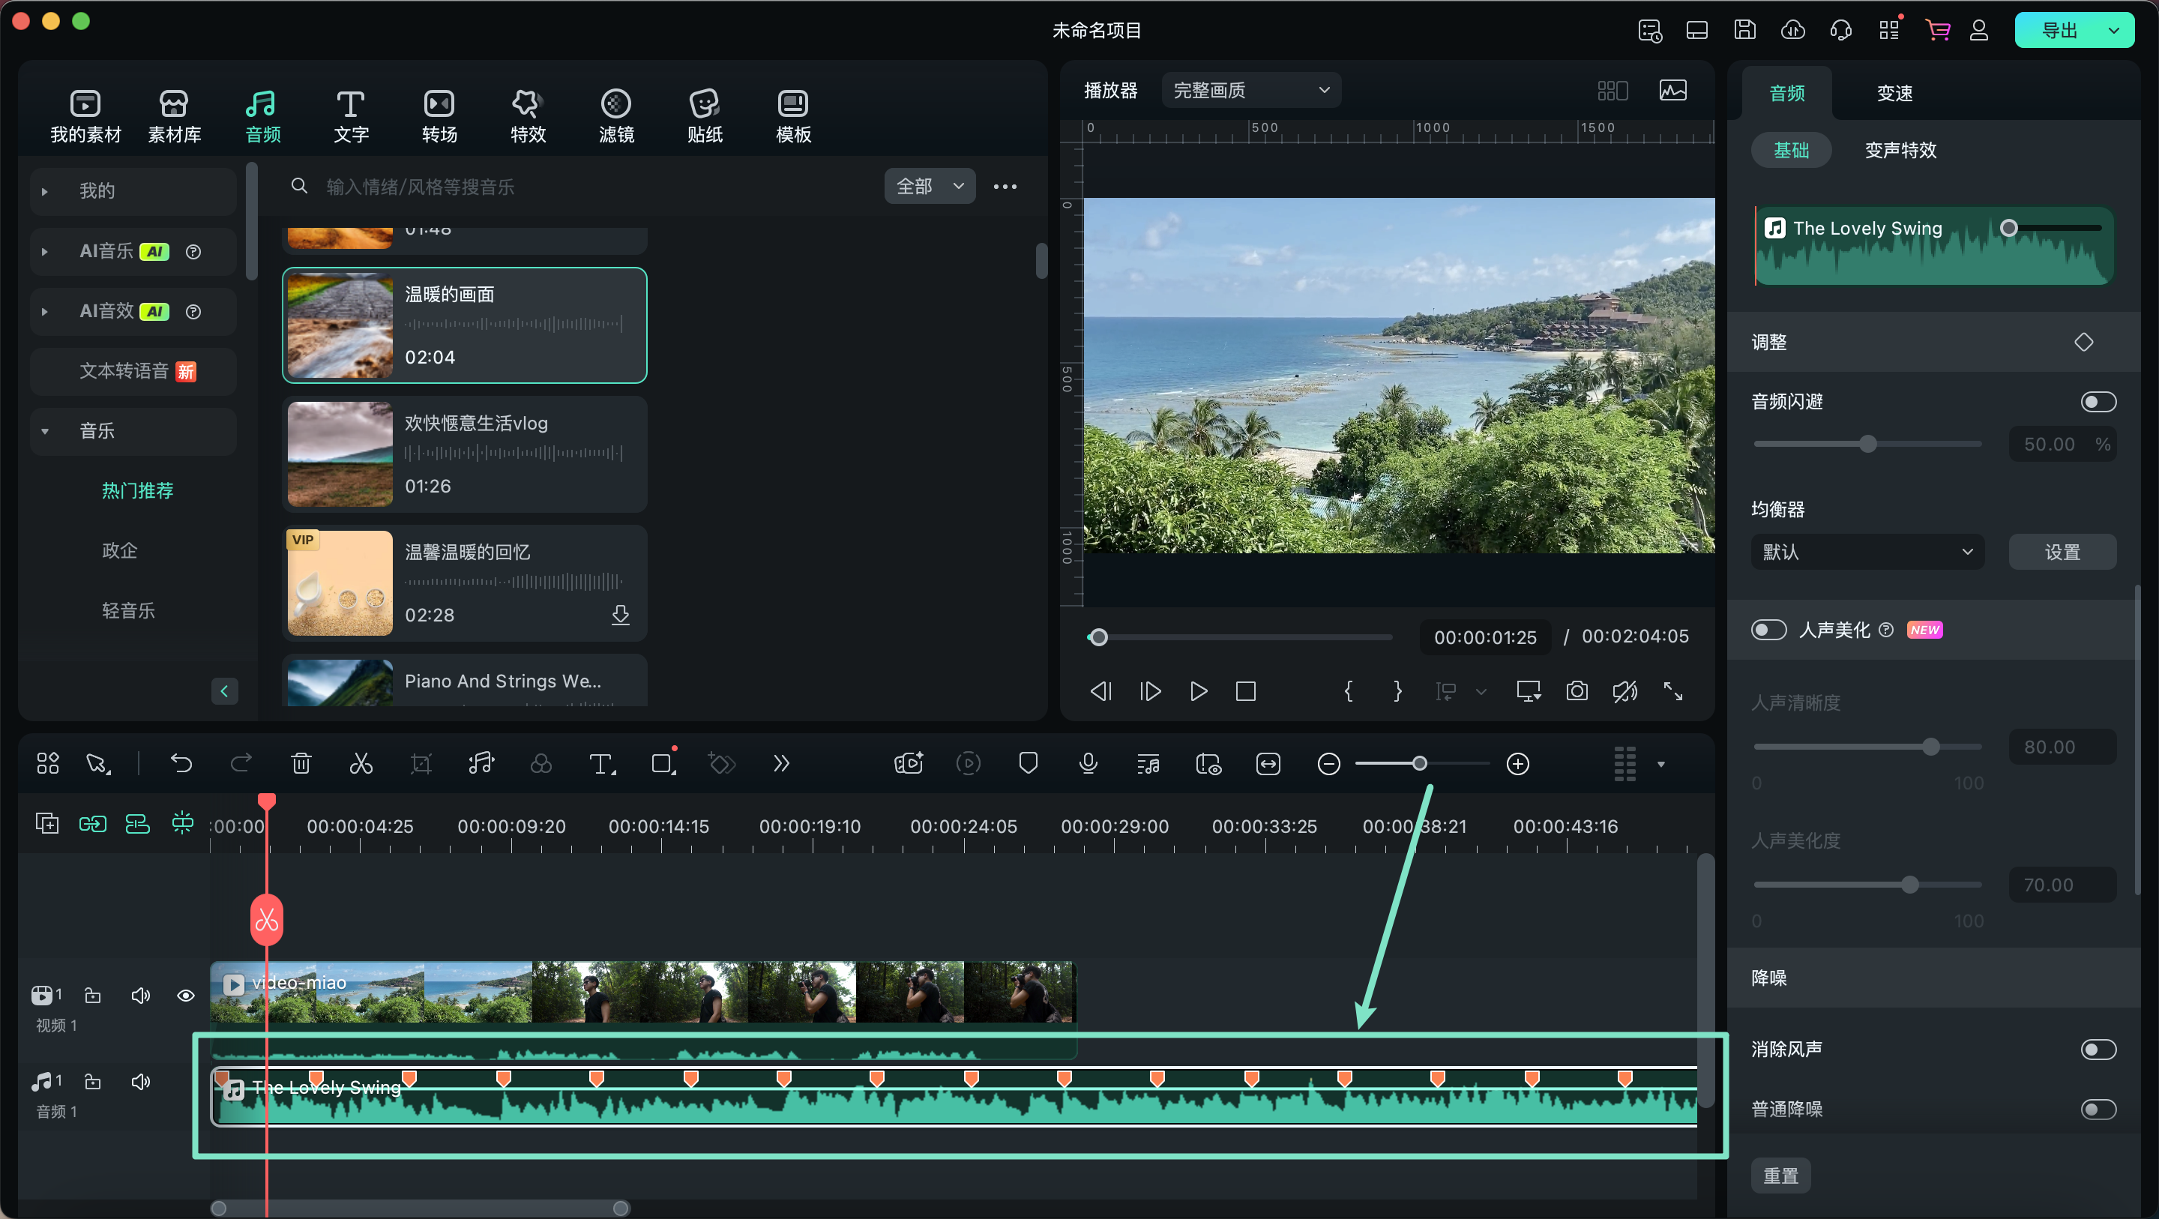2159x1219 pixels.
Task: Undo the last action
Action: point(181,764)
